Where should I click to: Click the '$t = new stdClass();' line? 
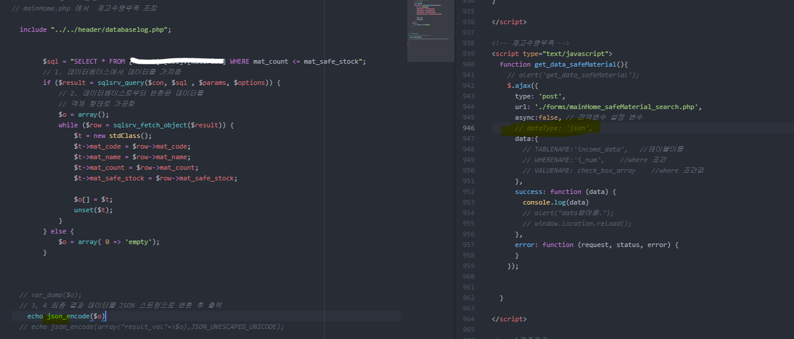point(113,136)
